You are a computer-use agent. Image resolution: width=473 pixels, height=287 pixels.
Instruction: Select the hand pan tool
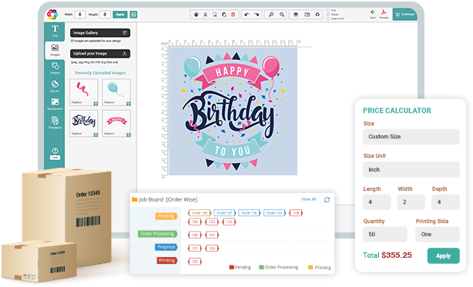click(x=196, y=15)
